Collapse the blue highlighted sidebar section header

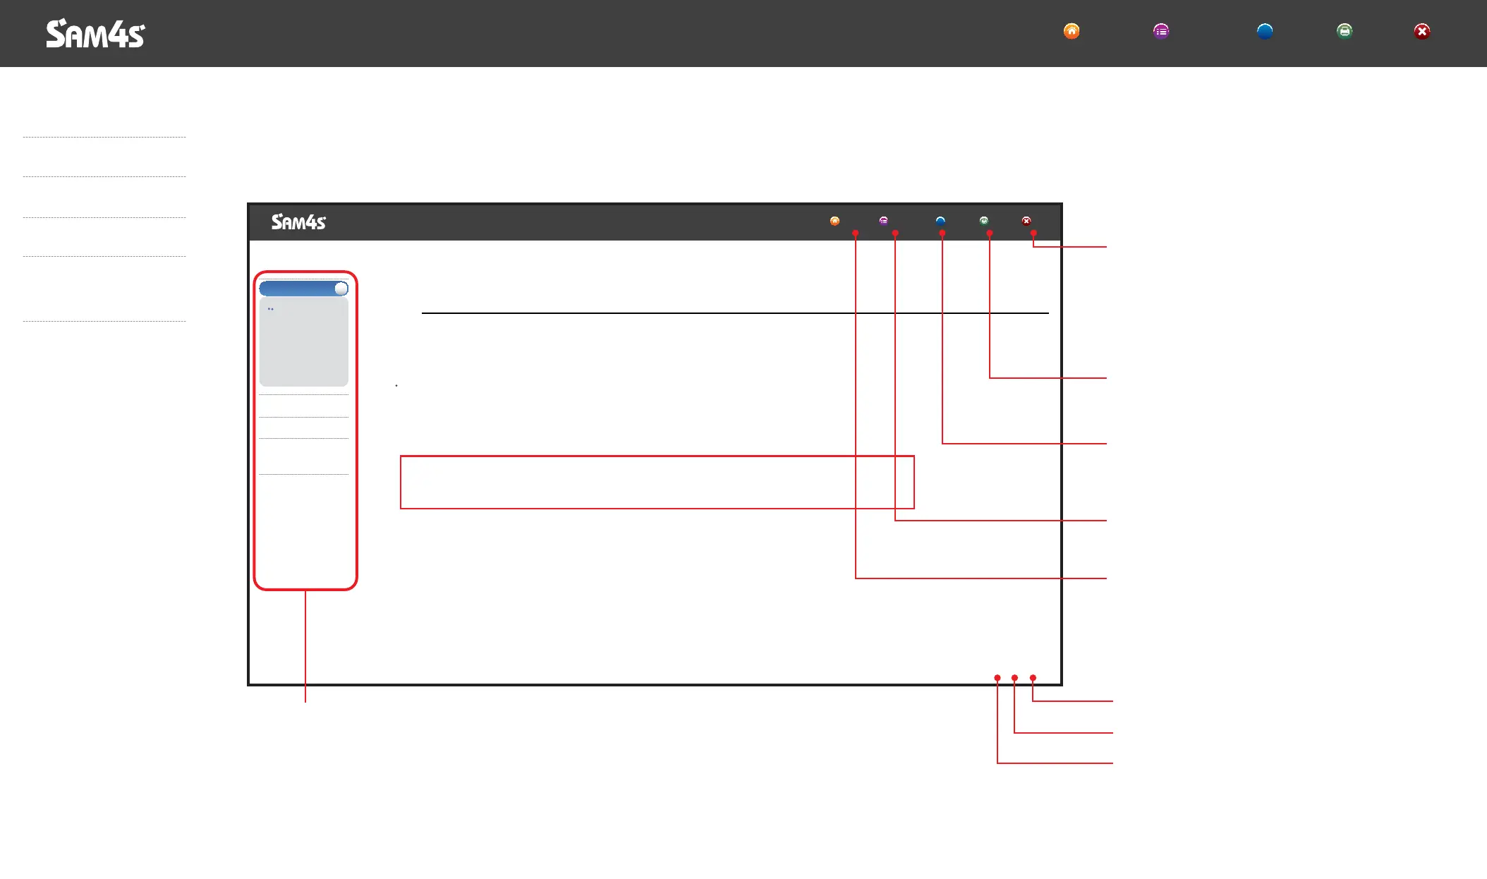[303, 289]
